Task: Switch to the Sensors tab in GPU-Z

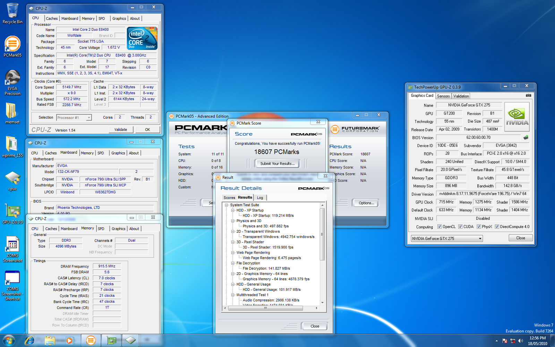Action: point(443,96)
